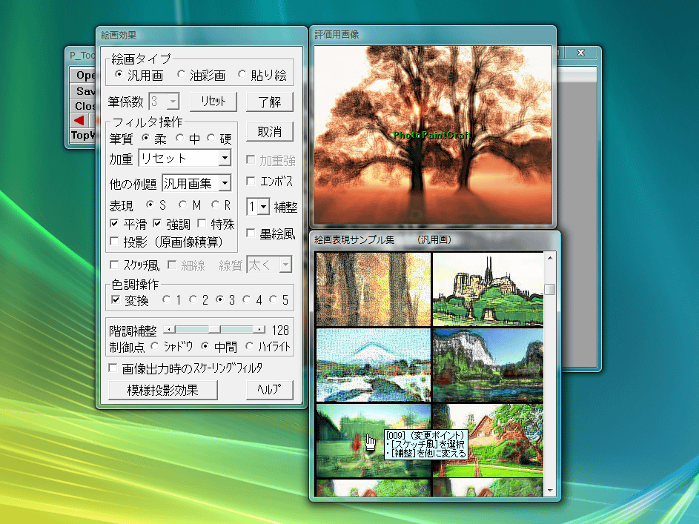Screen dimensions: 699x524
Task: Click the Save button in P_Tool window
Action: 83,91
